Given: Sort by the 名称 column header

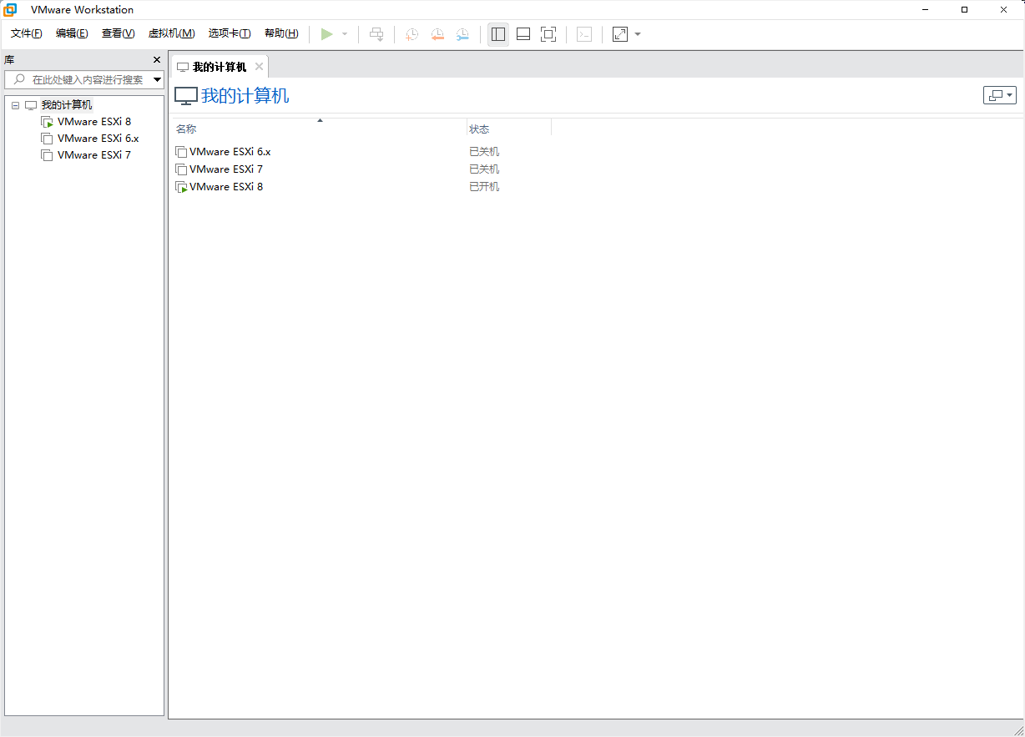Looking at the screenshot, I should tap(185, 129).
